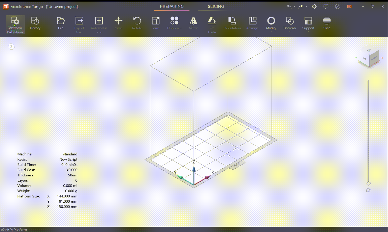The height and width of the screenshot is (232, 388).
Task: Open the redo history dropdown arrow
Action: pos(306,7)
